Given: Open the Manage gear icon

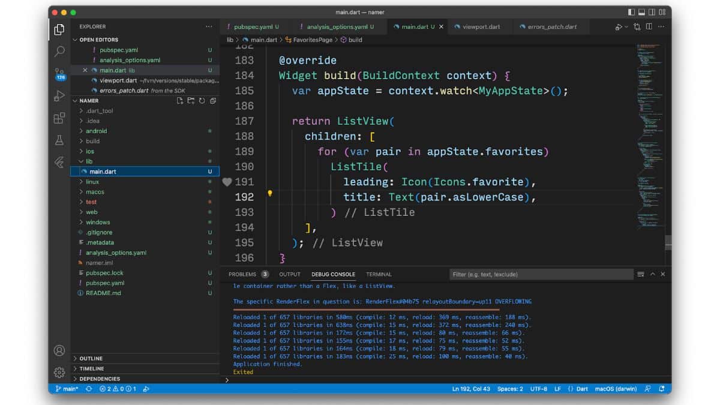Looking at the screenshot, I should tap(59, 372).
